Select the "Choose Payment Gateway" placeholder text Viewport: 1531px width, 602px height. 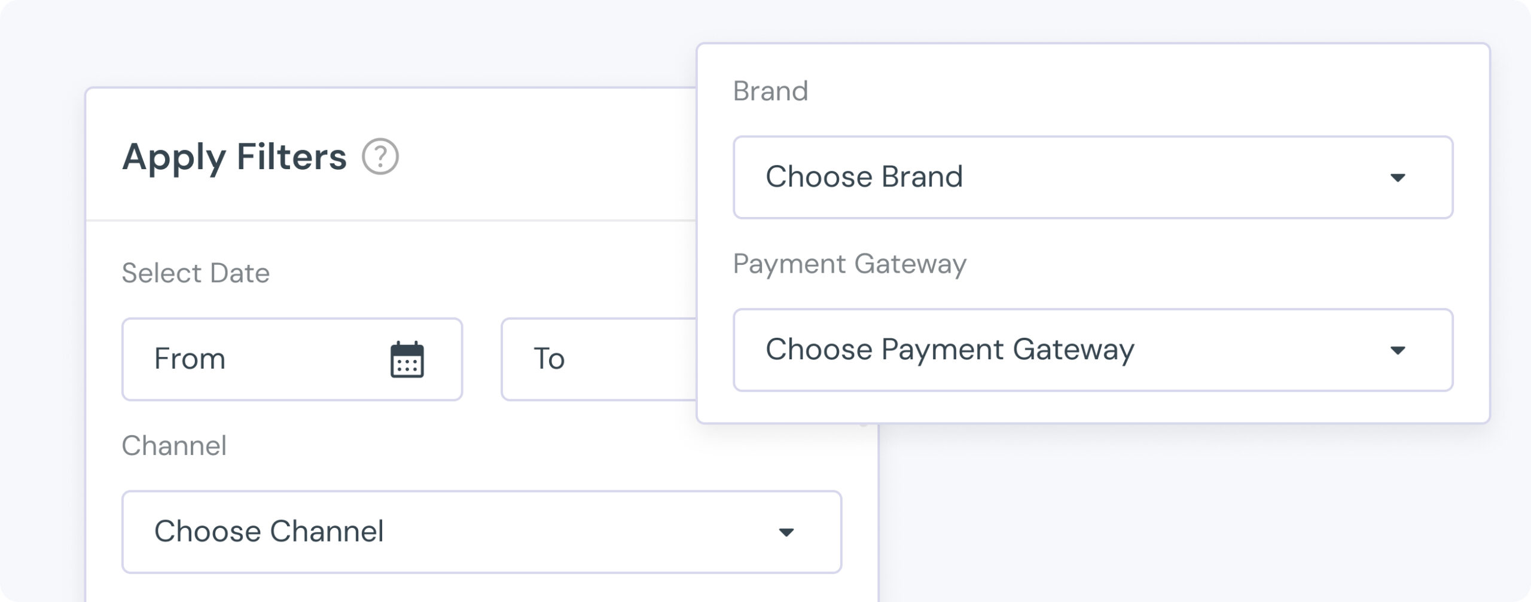click(x=950, y=350)
